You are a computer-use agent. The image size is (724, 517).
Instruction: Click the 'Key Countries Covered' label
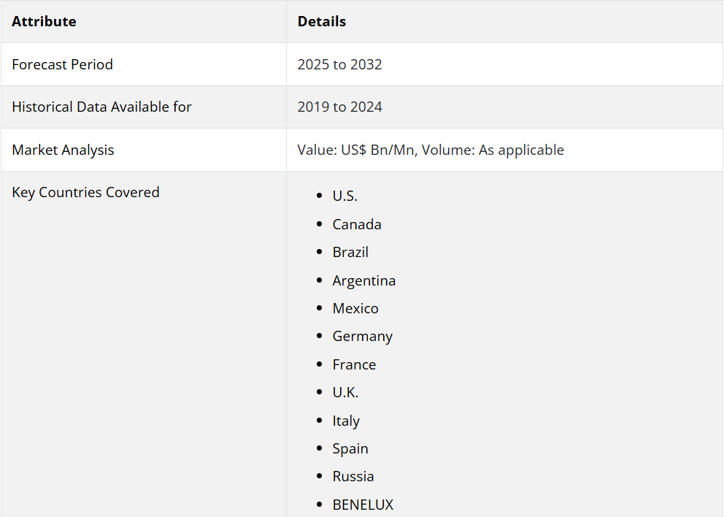click(85, 192)
